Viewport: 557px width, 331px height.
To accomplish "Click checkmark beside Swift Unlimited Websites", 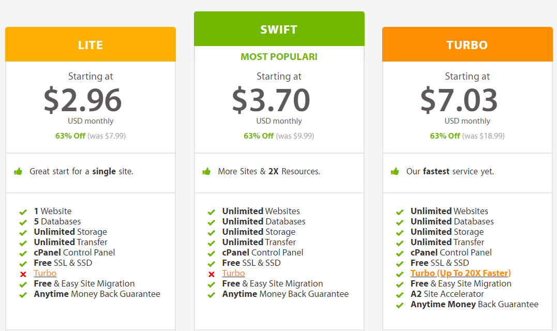I will [212, 212].
